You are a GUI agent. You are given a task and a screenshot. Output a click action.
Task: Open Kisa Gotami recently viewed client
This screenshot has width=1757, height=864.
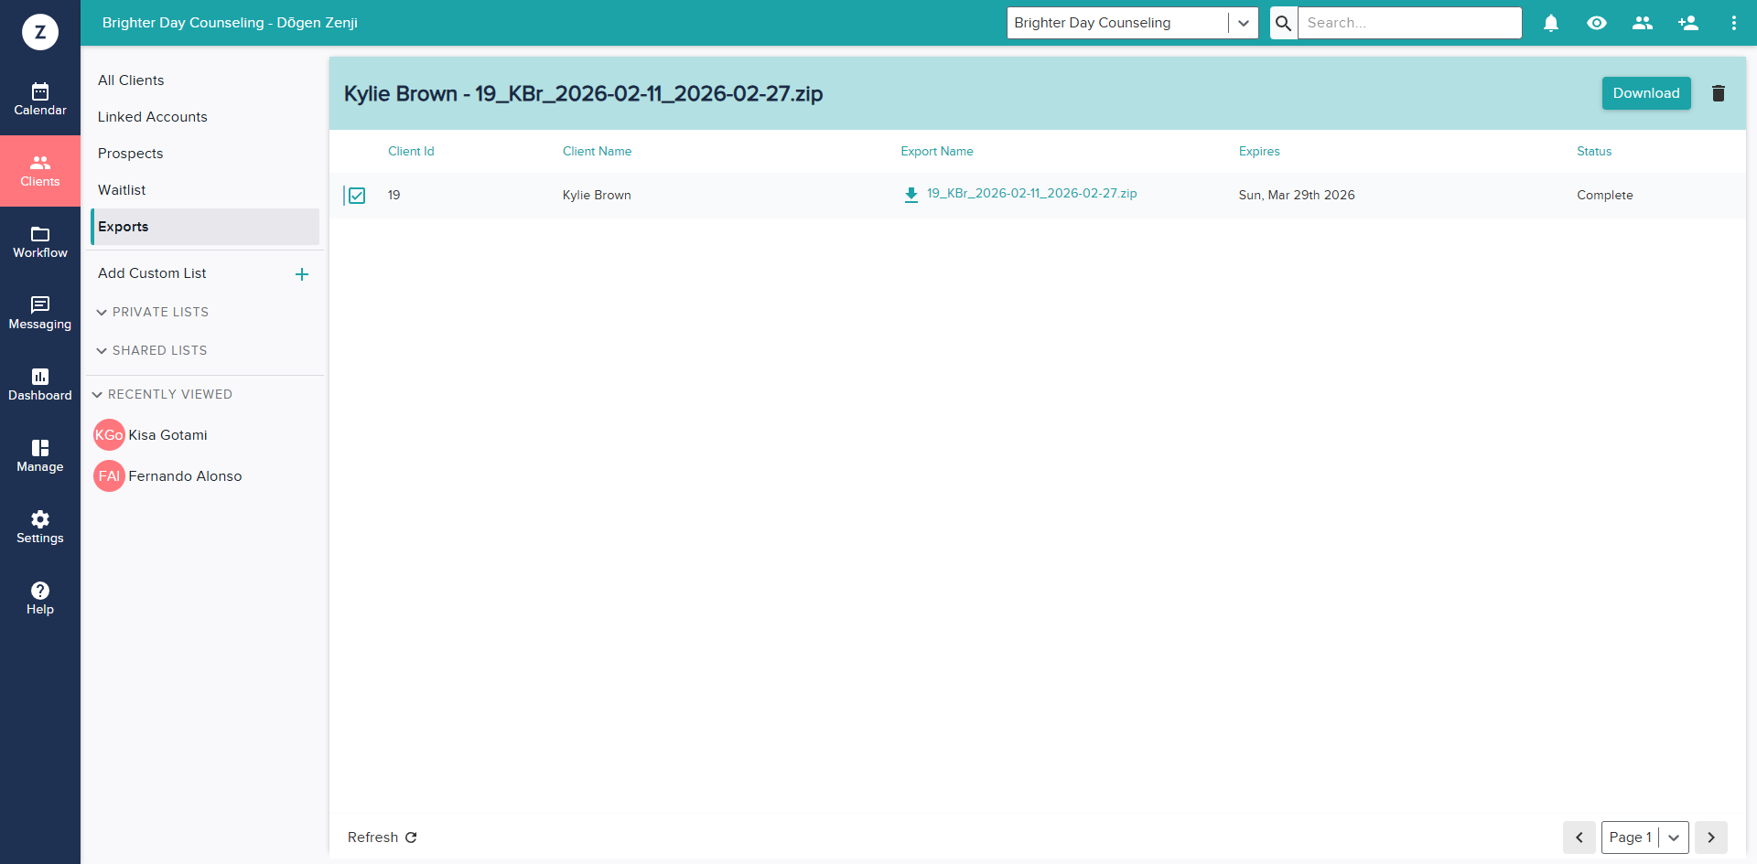tap(167, 435)
